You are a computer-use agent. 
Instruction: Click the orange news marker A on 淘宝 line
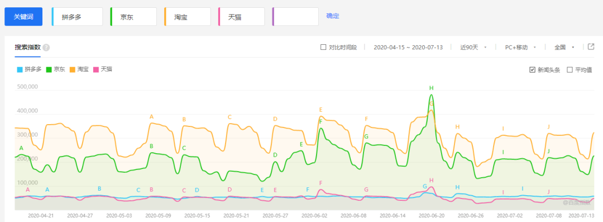tap(151, 116)
